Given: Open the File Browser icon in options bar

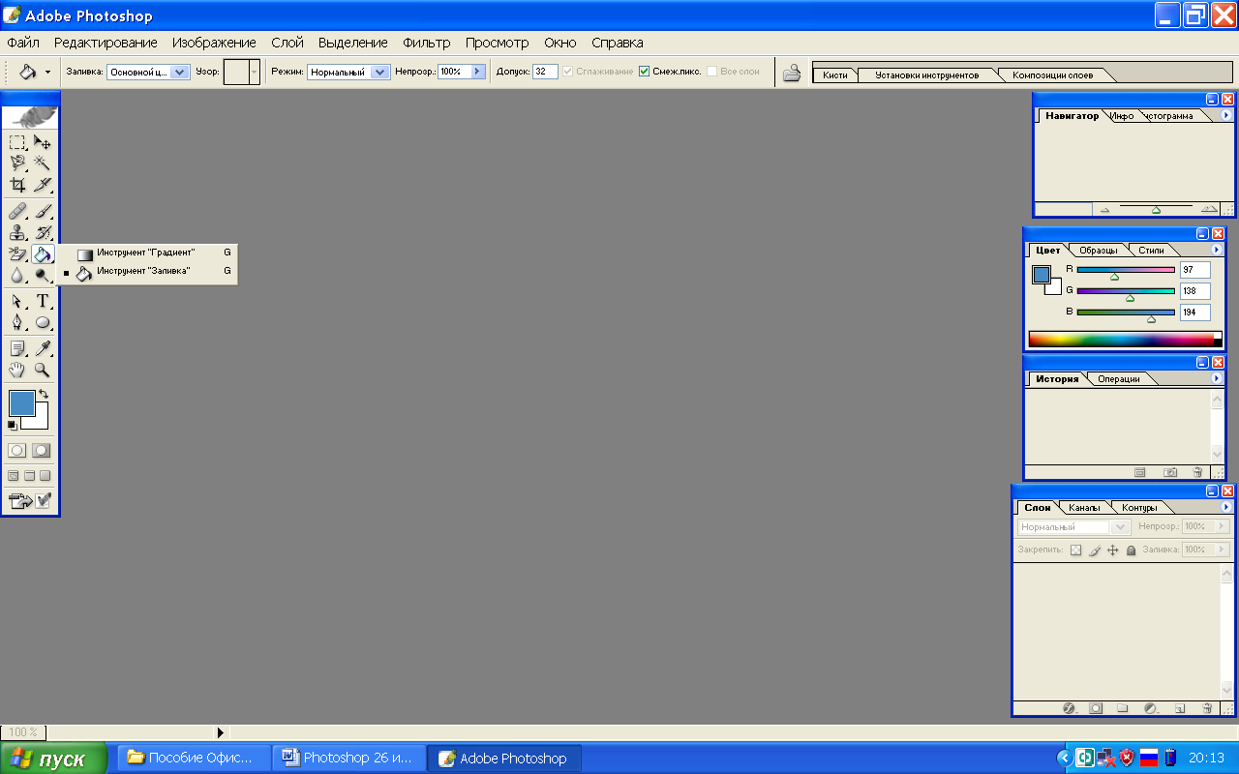Looking at the screenshot, I should click(x=792, y=73).
